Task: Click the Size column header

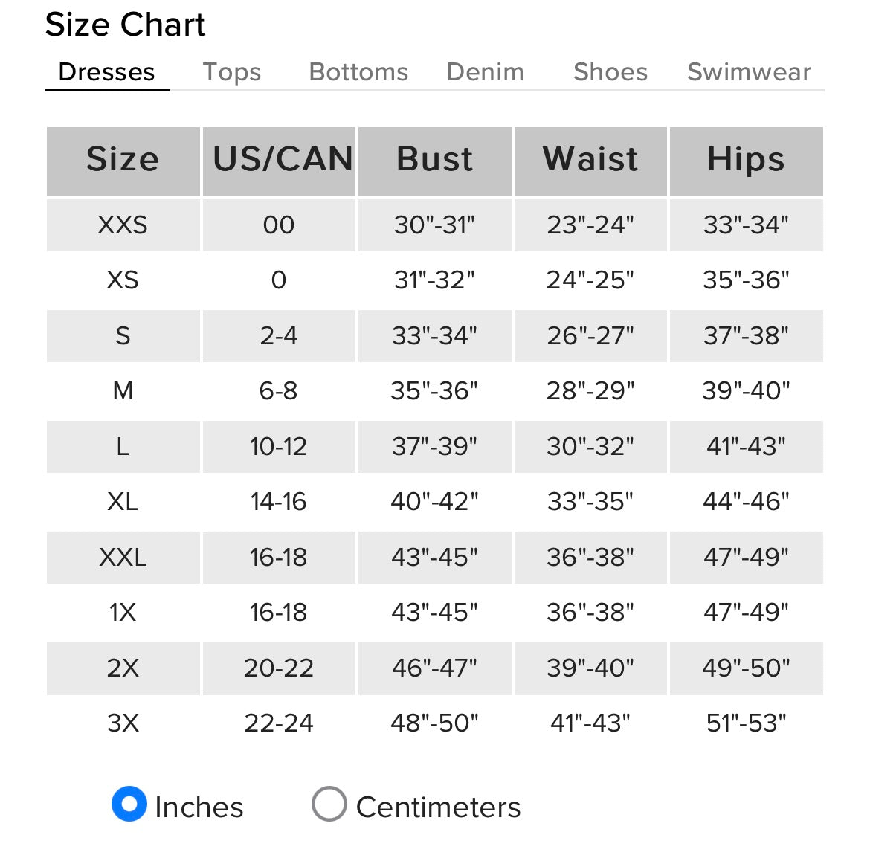Action: pos(123,160)
